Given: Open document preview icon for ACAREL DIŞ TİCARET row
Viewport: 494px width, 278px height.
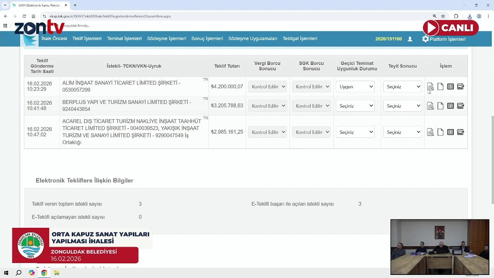Looking at the screenshot, I should [x=430, y=132].
